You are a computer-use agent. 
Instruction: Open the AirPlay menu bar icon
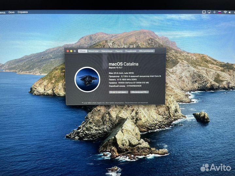(x=209, y=12)
